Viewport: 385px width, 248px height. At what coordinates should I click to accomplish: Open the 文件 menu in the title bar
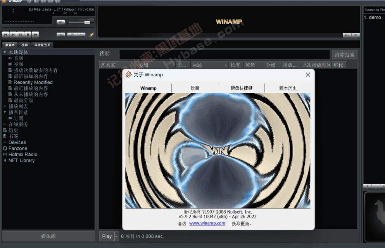[x=29, y=1]
